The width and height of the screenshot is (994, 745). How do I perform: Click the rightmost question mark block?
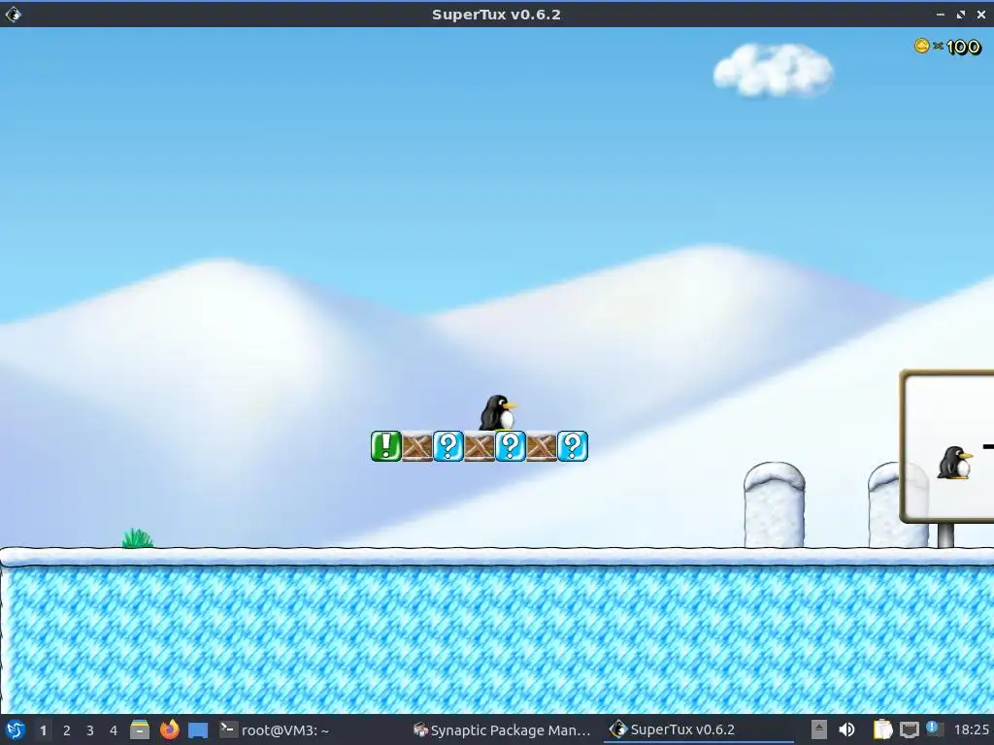point(573,446)
